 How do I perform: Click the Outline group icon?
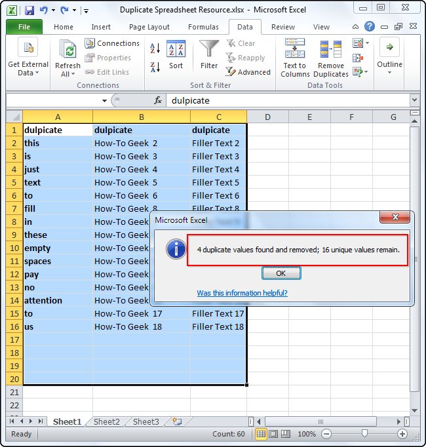tap(389, 47)
